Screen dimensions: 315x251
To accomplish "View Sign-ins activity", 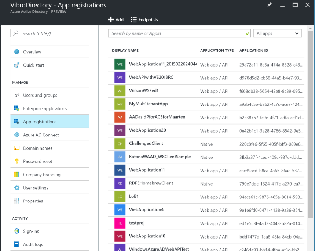I will tap(50, 231).
